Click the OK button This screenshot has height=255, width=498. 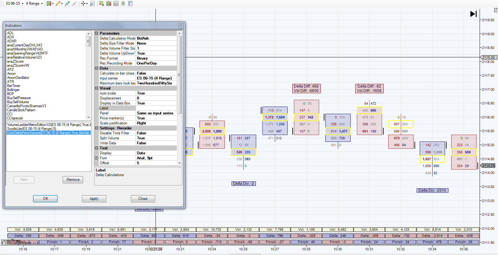click(x=45, y=199)
